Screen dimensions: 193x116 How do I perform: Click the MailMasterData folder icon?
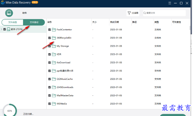tap(54, 95)
